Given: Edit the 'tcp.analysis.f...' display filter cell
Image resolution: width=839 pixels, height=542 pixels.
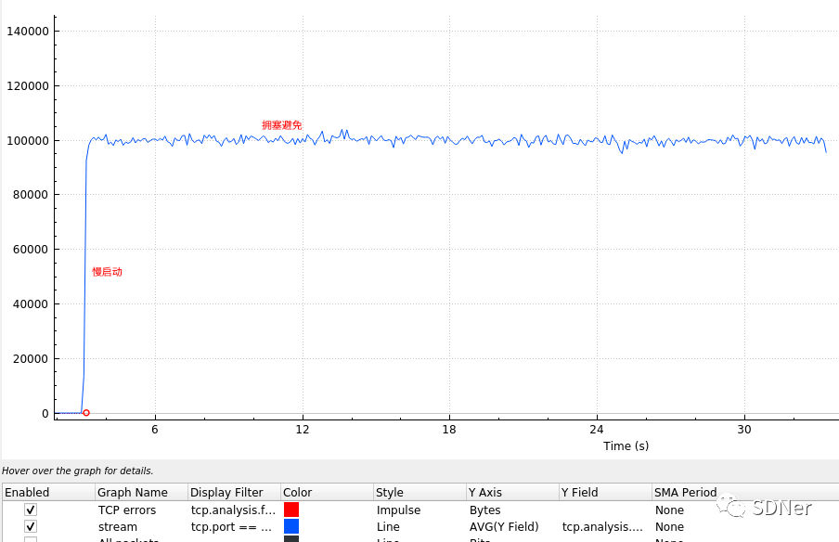Looking at the screenshot, I should (x=233, y=510).
